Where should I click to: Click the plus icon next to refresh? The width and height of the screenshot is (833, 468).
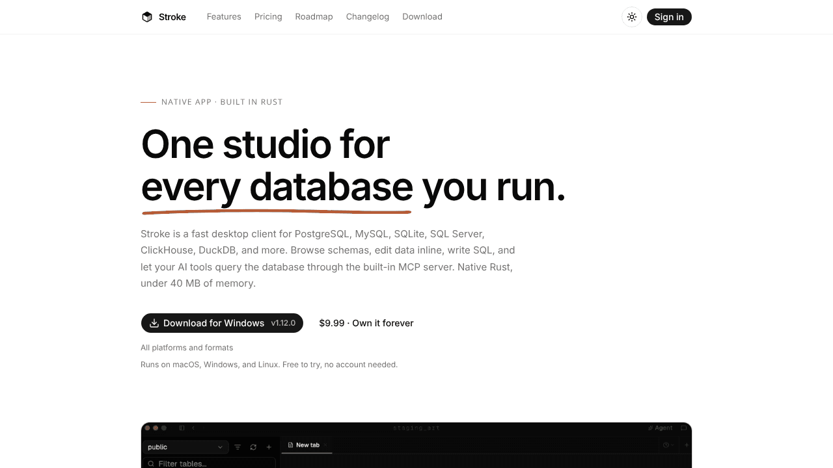click(x=269, y=447)
